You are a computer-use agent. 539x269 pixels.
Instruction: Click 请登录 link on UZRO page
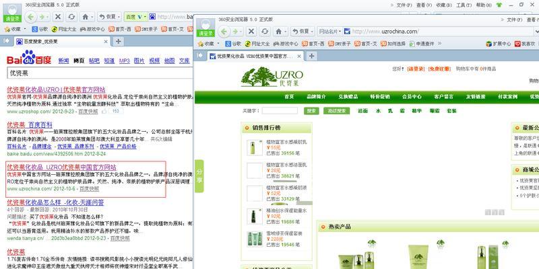(416, 69)
